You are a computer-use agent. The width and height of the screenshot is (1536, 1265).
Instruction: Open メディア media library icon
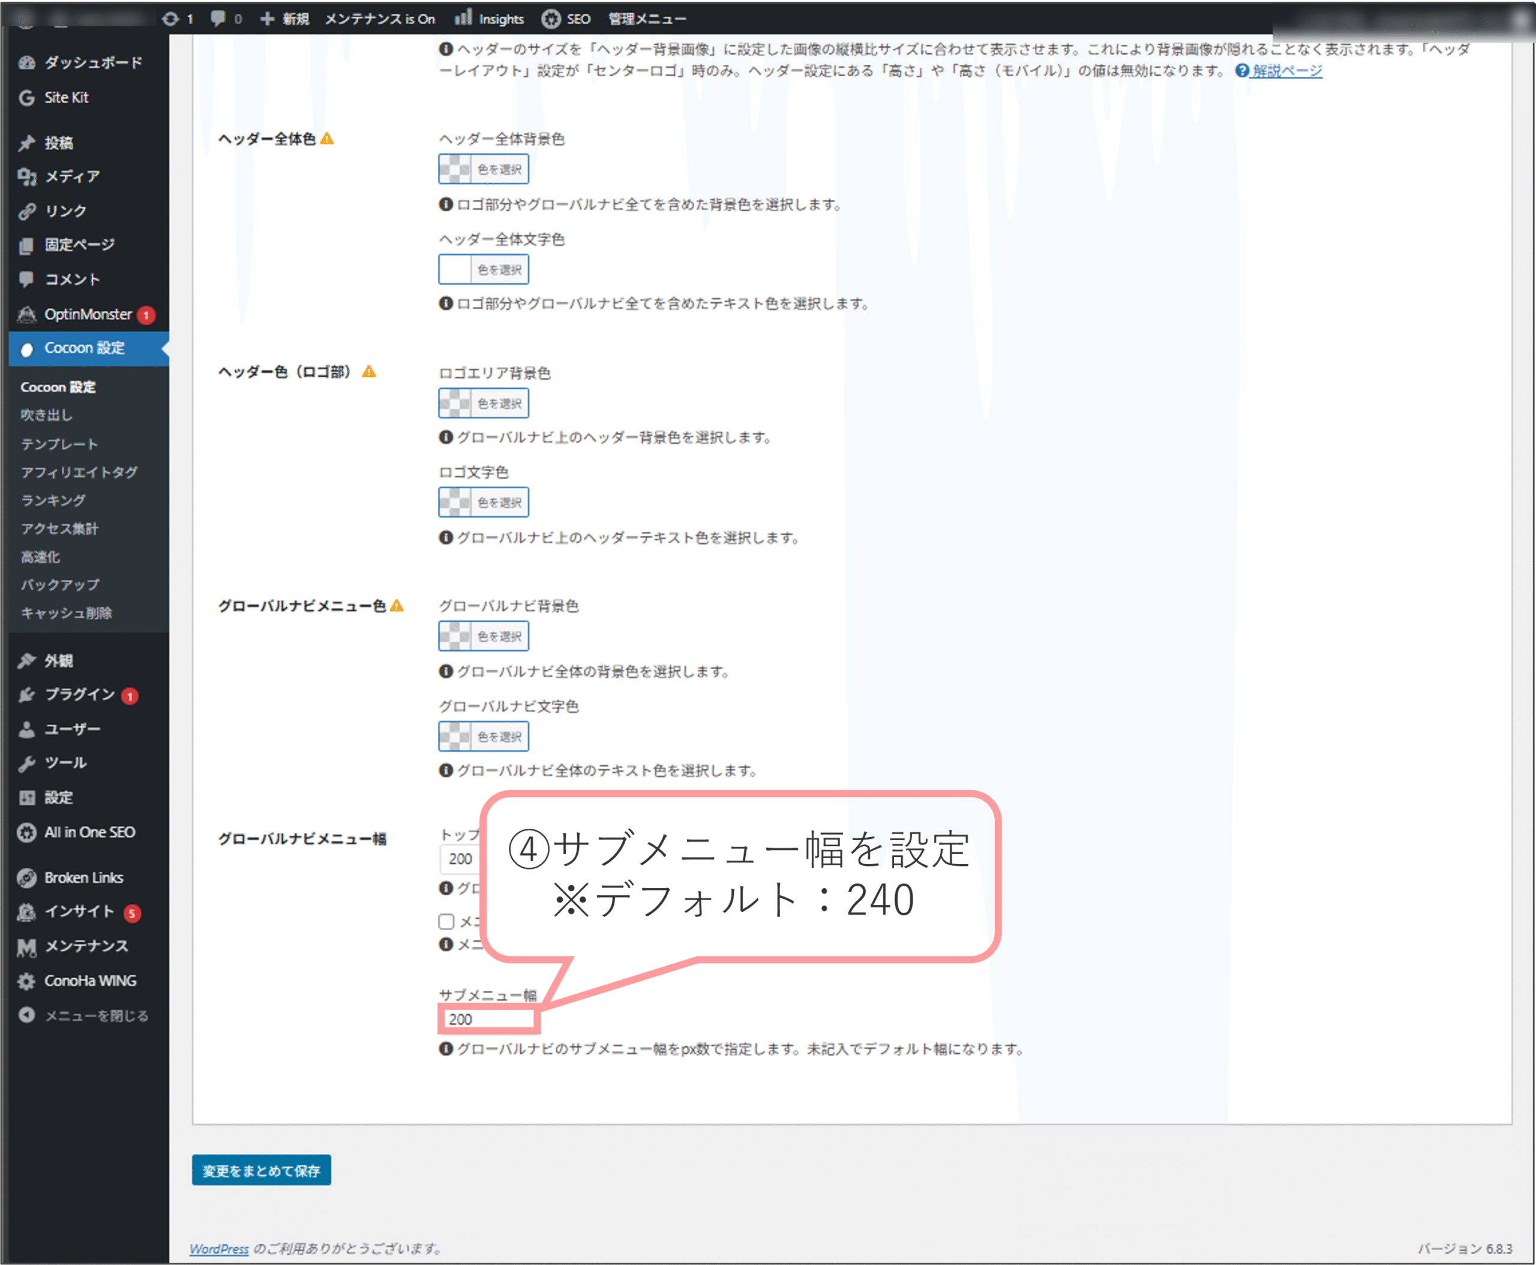tap(27, 176)
